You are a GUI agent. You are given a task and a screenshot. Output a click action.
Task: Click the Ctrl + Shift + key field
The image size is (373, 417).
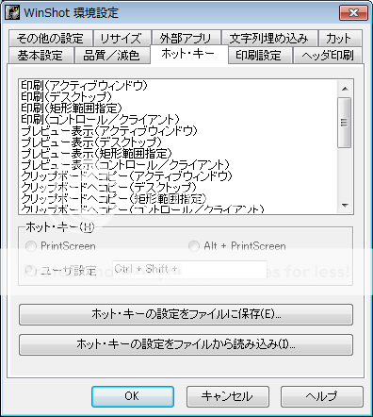(x=189, y=269)
